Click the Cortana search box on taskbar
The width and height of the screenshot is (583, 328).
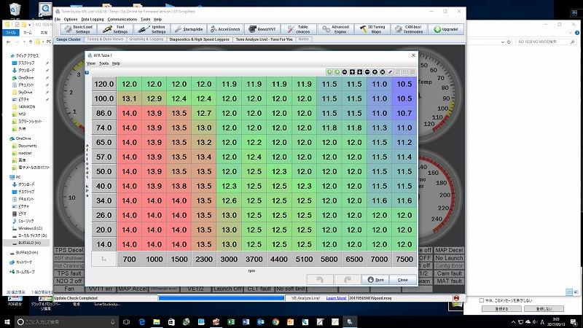coord(67,321)
